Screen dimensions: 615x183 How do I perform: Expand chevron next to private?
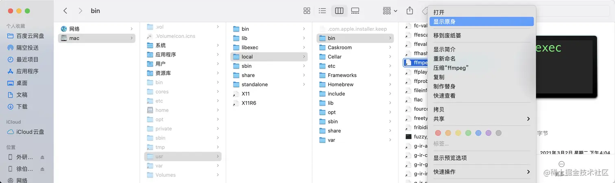218,129
